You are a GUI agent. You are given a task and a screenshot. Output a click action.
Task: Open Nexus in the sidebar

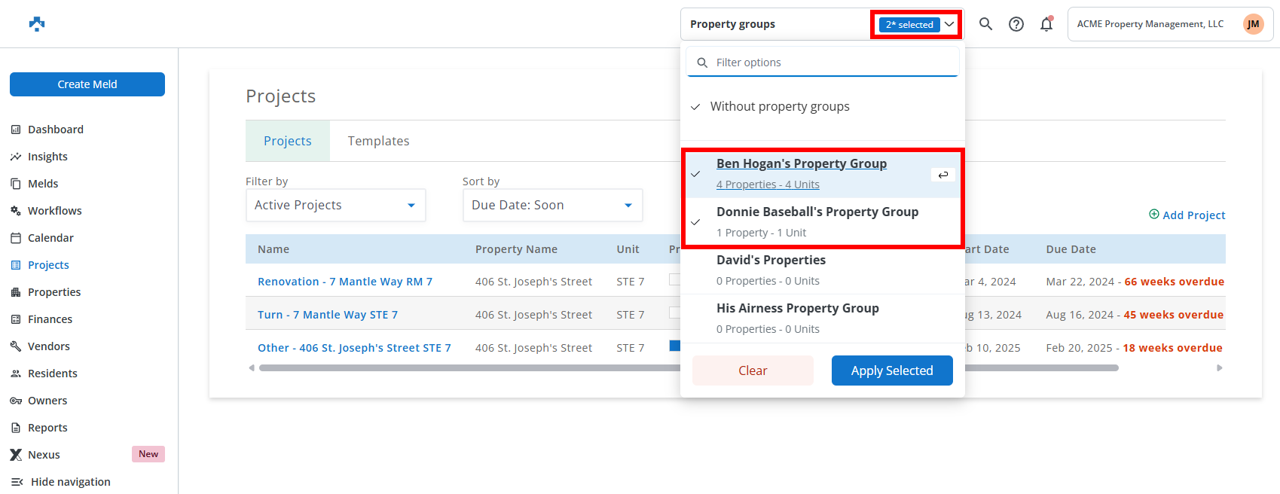44,455
